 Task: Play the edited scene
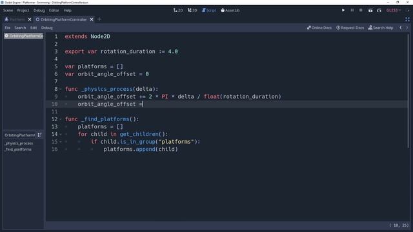point(370,10)
